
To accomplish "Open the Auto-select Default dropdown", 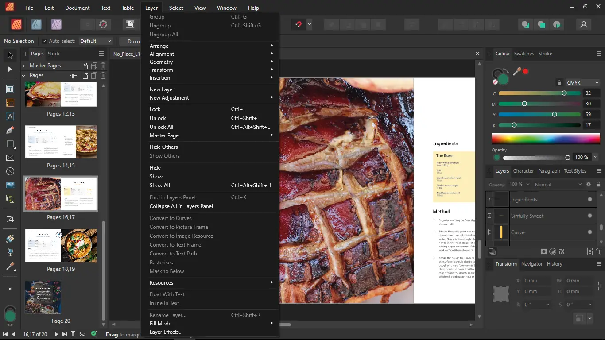I will pyautogui.click(x=96, y=41).
